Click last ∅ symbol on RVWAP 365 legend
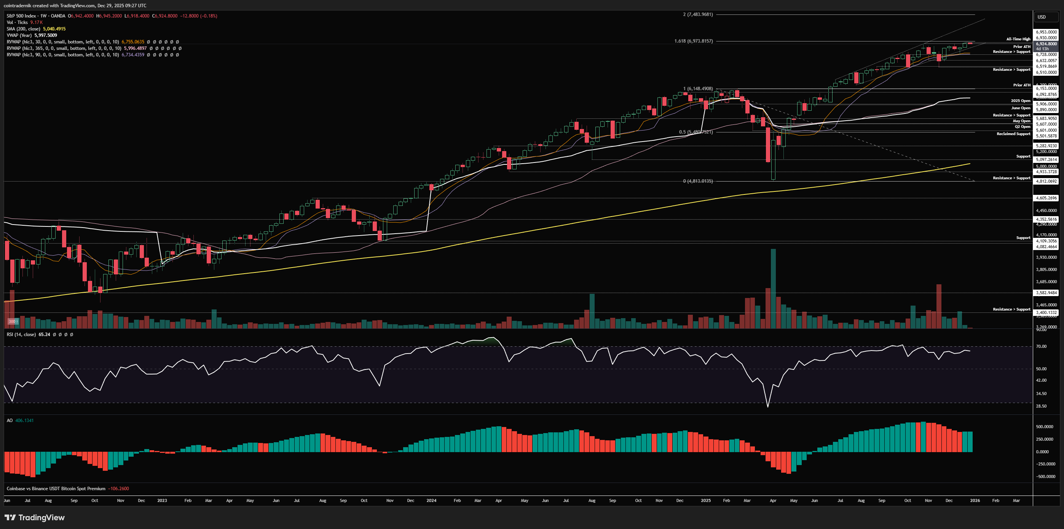 [180, 48]
